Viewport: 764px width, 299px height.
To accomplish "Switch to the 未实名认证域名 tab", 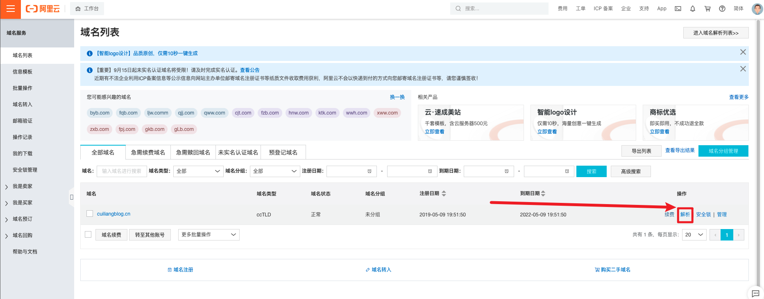I will (x=238, y=152).
